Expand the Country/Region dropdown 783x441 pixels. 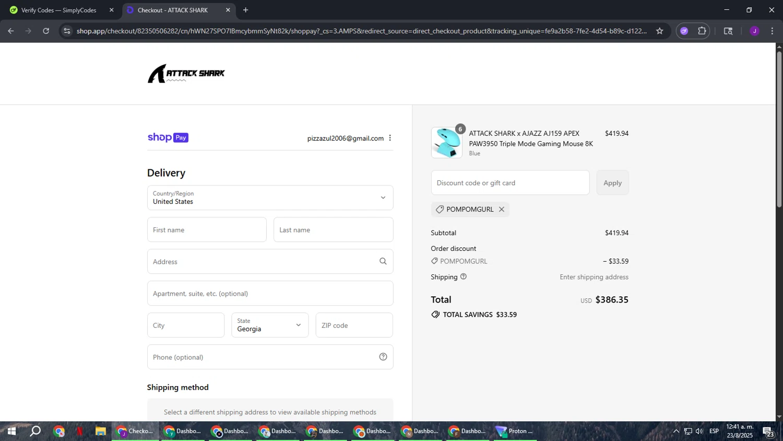(x=270, y=198)
